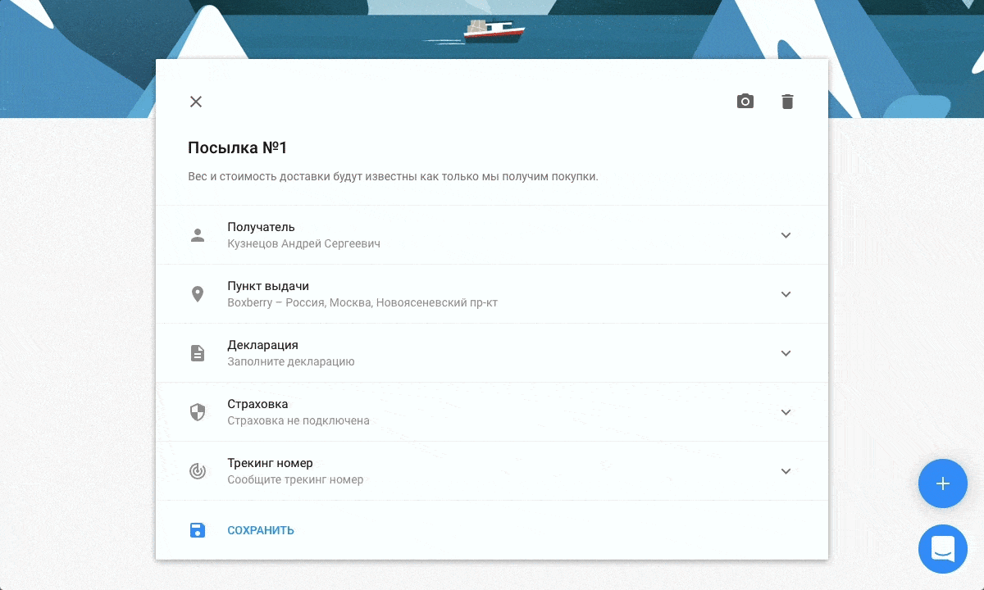
Task: Expand the Трекинг номер chevron
Action: pos(786,471)
